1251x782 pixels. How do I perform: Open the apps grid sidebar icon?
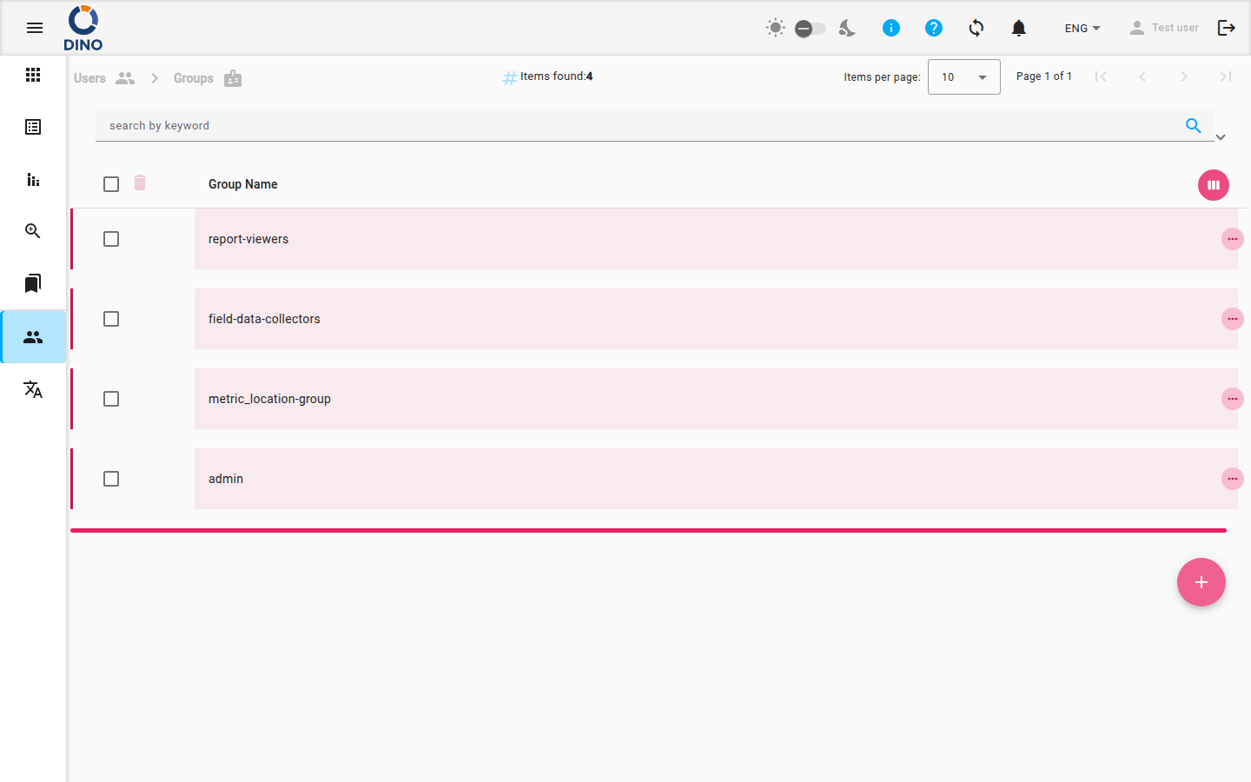point(33,75)
